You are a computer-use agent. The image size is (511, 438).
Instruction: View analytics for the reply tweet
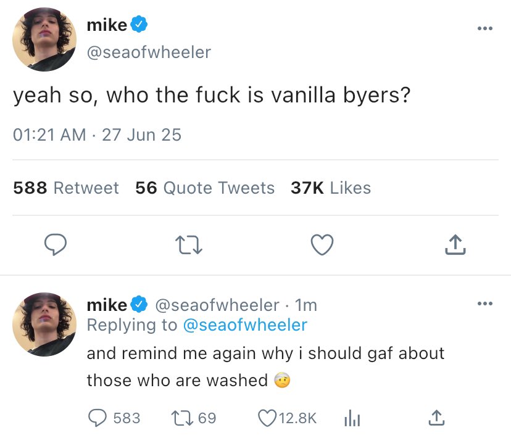pos(351,418)
